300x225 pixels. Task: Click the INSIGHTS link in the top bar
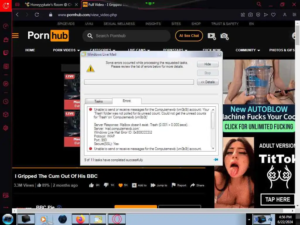(153, 24)
